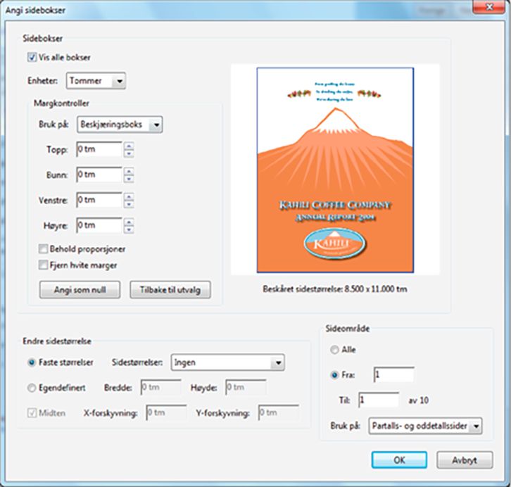Click into the Topp margin field
The image size is (511, 487).
[99, 149]
